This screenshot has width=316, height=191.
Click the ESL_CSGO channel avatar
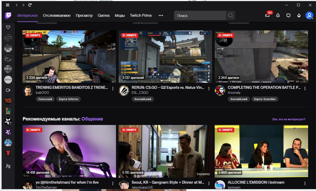[124, 91]
